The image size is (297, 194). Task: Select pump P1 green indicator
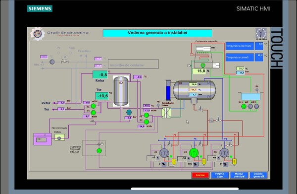pyautogui.click(x=147, y=115)
